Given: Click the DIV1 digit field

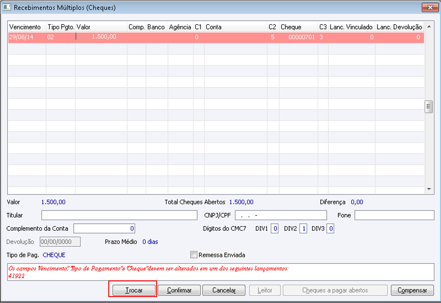Looking at the screenshot, I should pos(275,228).
